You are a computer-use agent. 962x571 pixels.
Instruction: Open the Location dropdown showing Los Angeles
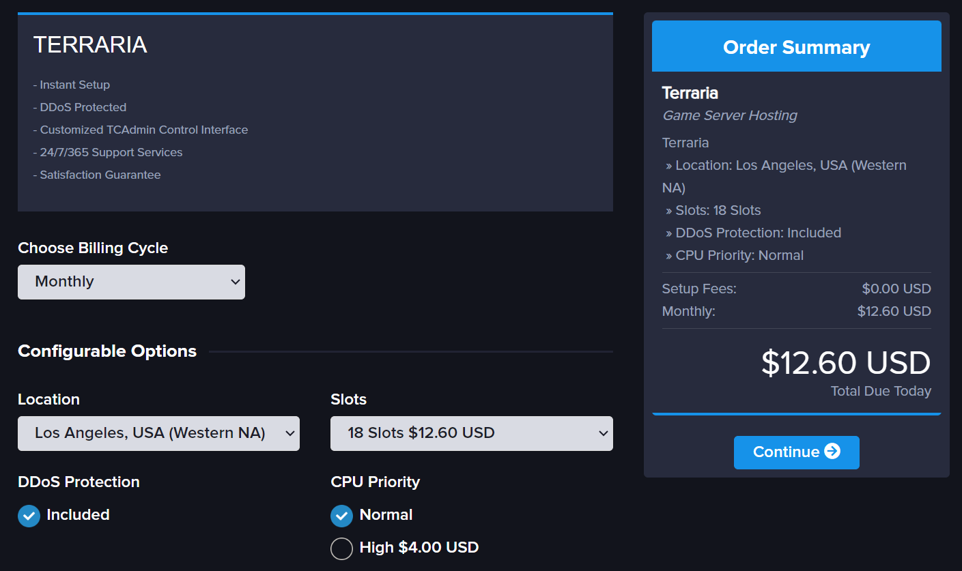pos(158,433)
